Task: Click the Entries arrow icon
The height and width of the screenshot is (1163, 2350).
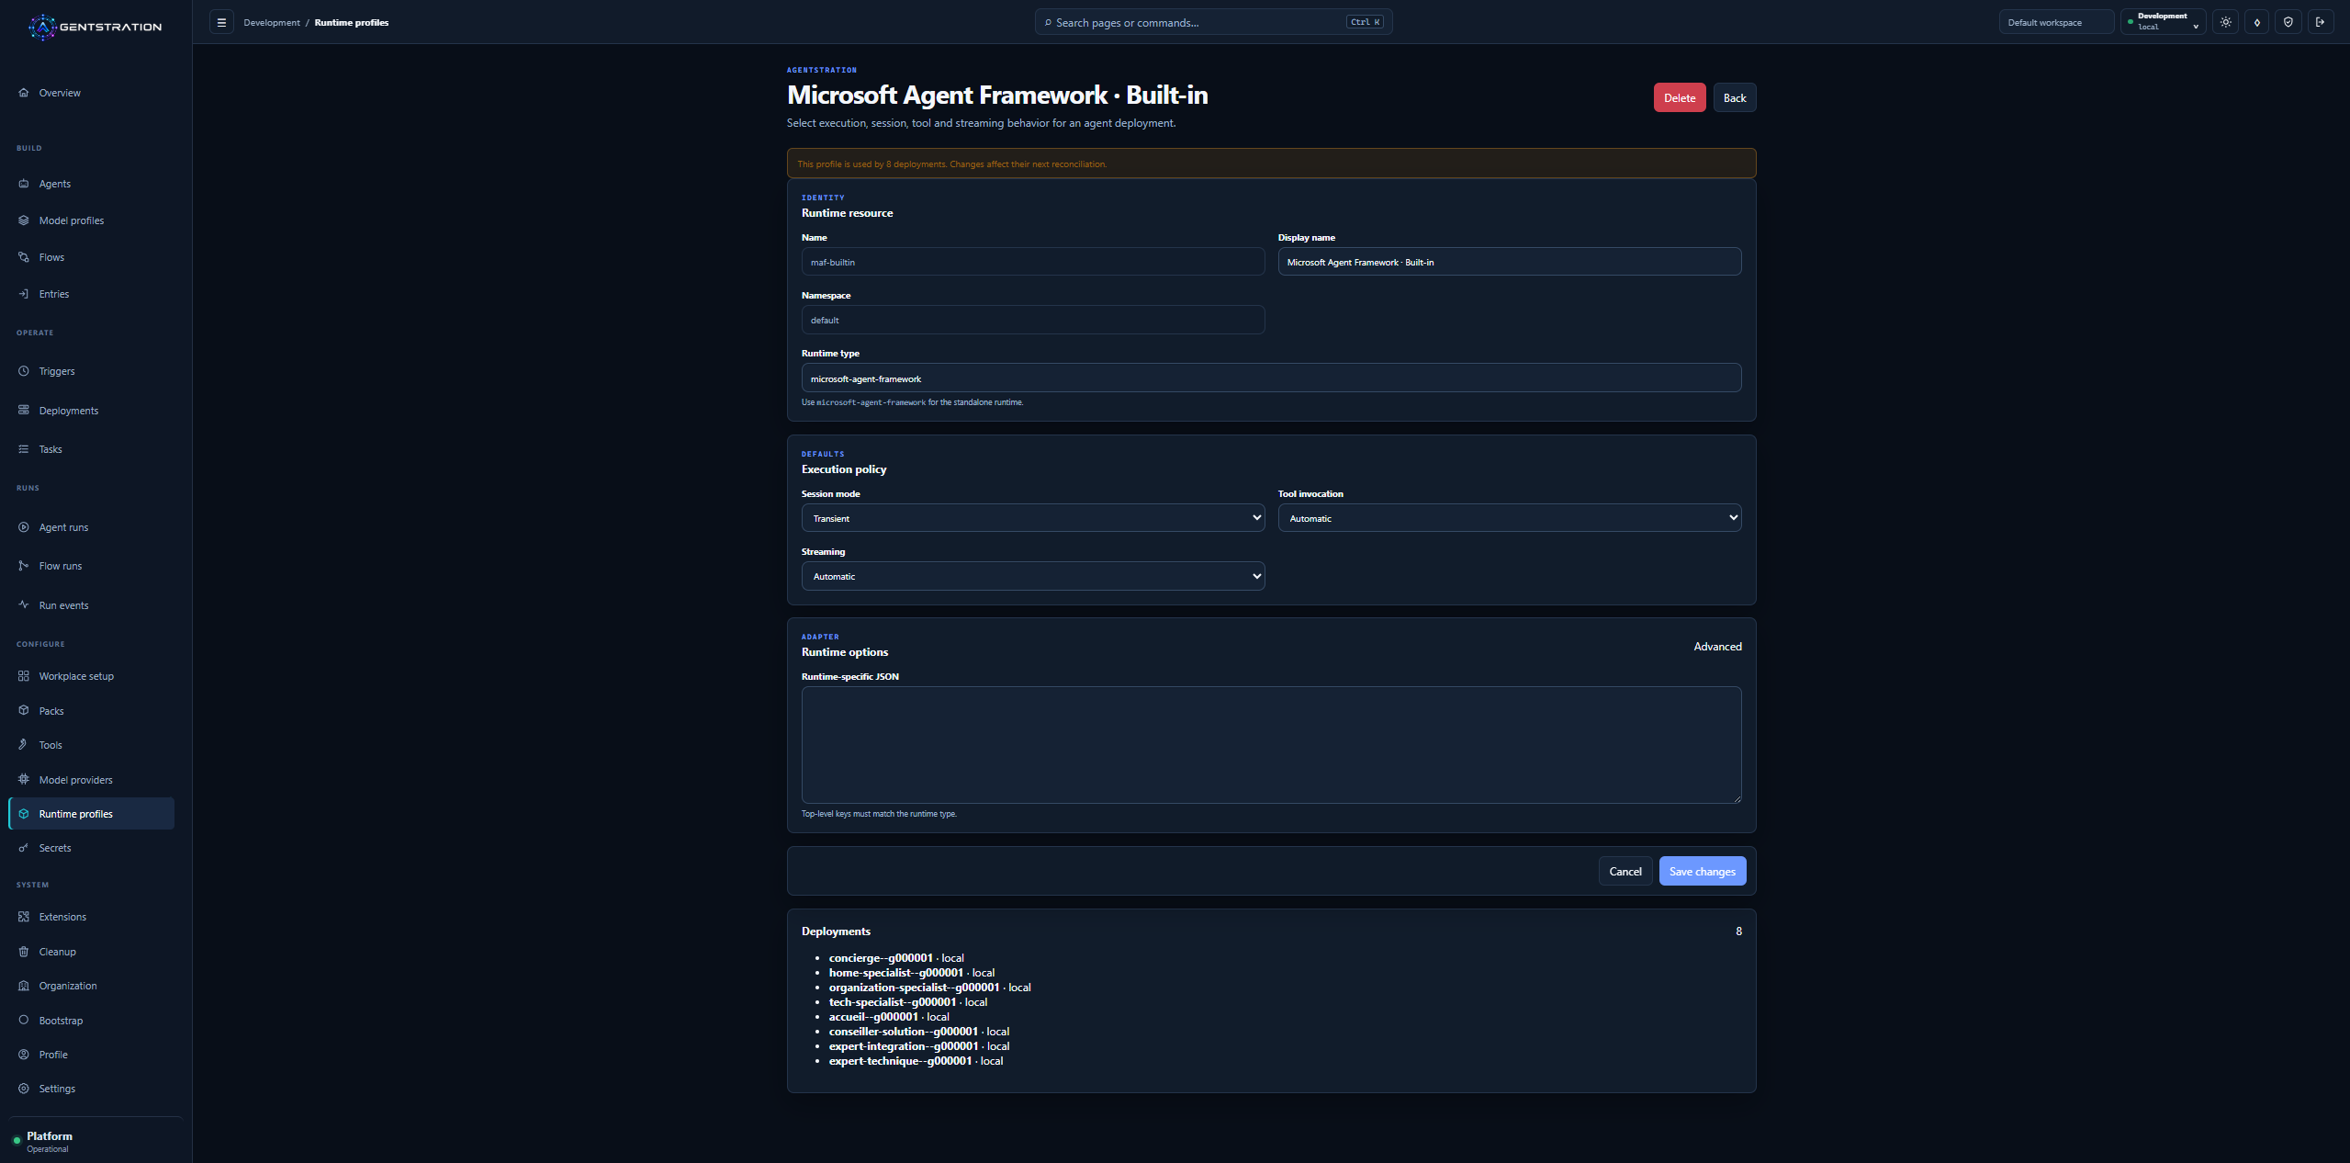Action: pyautogui.click(x=24, y=294)
